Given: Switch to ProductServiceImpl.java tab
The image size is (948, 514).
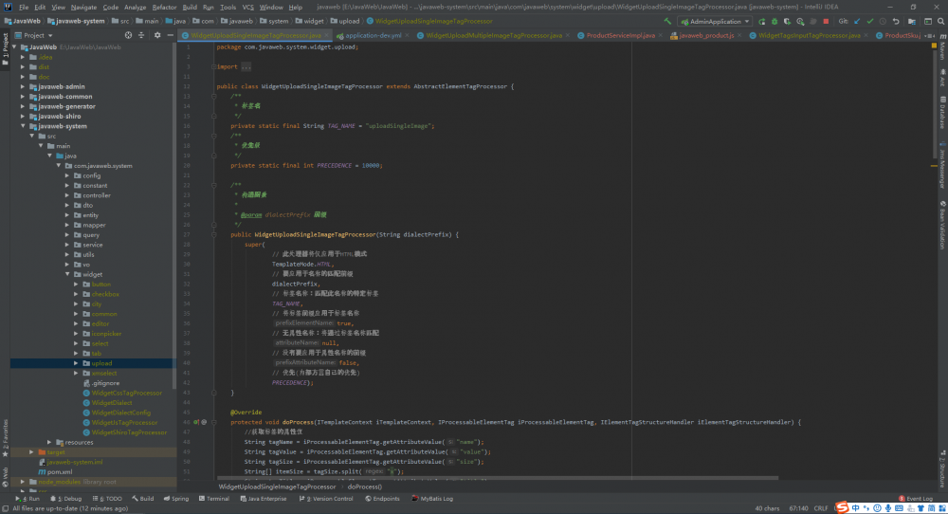Looking at the screenshot, I should [621, 35].
